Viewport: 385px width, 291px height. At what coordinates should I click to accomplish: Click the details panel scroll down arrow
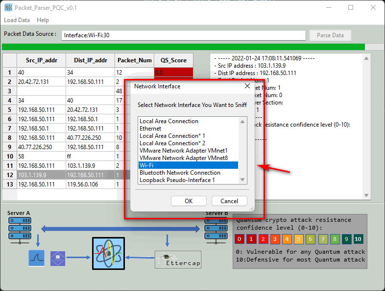coord(366,195)
